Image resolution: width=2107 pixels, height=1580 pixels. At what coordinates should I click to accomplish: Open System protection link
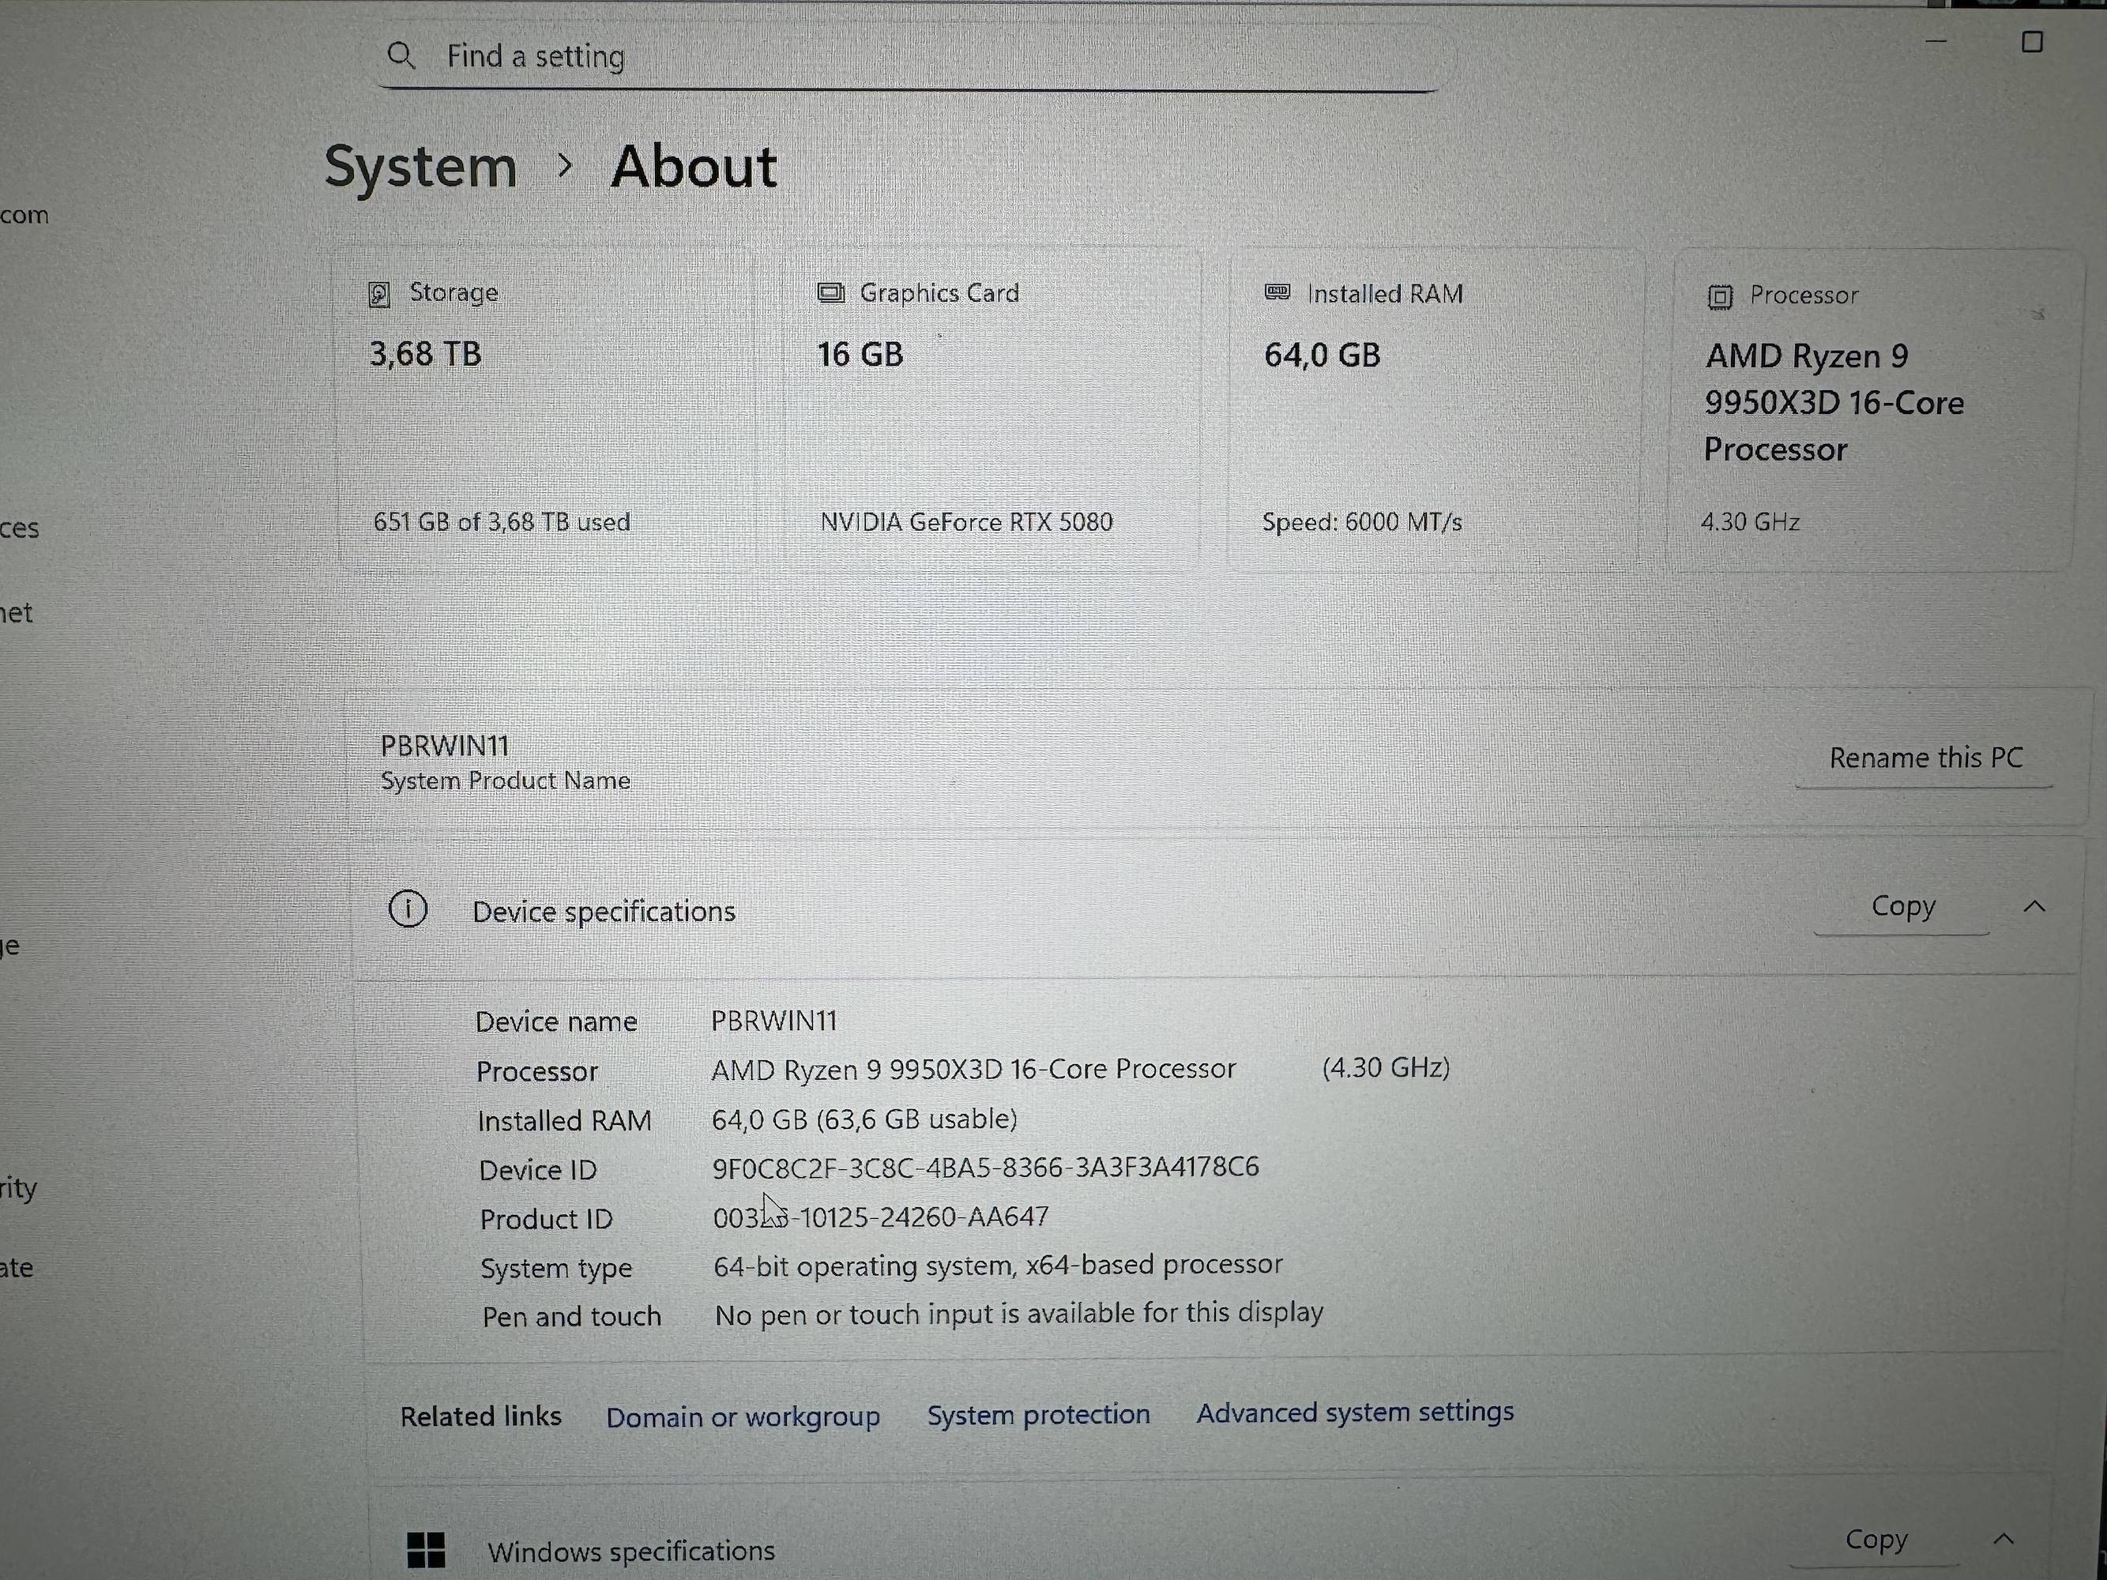click(x=1038, y=1415)
